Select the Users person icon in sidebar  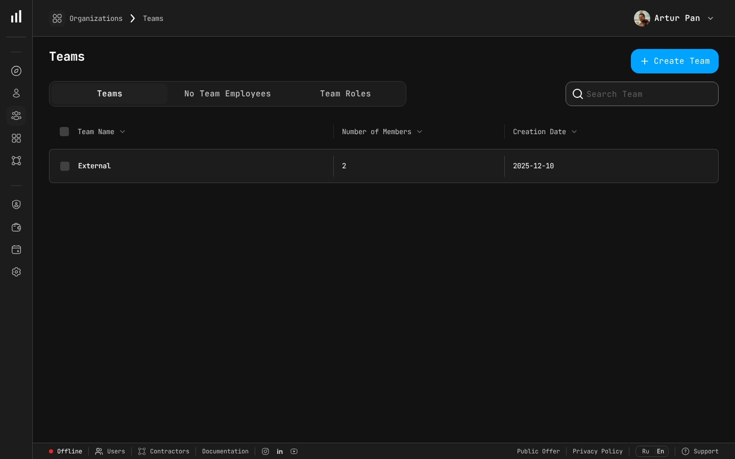16,93
